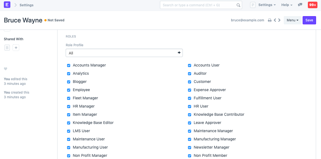Go to previous record via left chevron
321x159 pixels.
point(275,20)
